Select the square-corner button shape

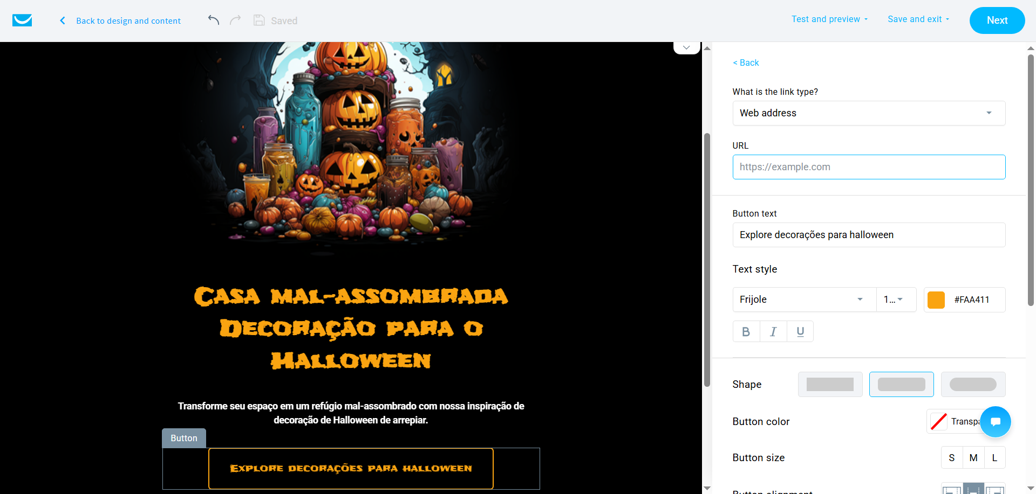pos(830,384)
